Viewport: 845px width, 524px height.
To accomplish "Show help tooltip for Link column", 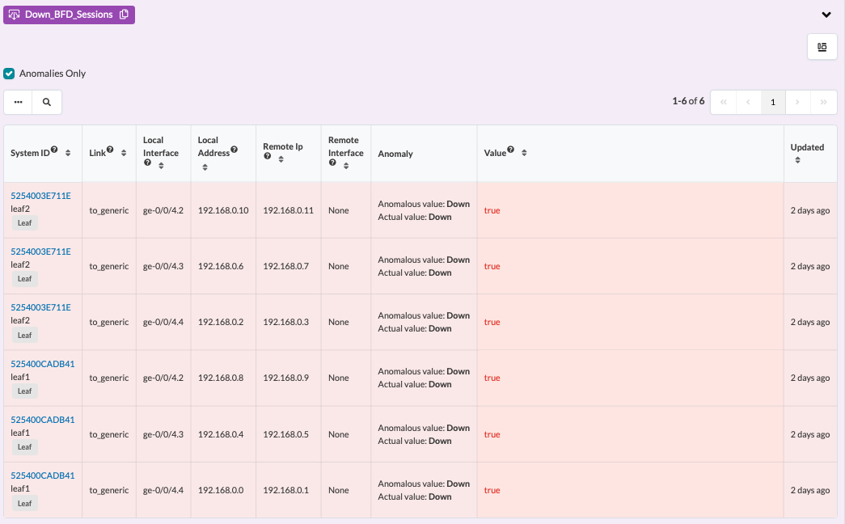I will coord(110,150).
